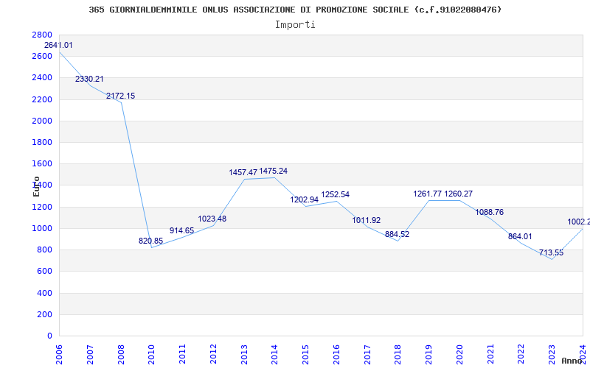Click the 713.55 minimum value label
This screenshot has width=590, height=368.
(x=551, y=252)
